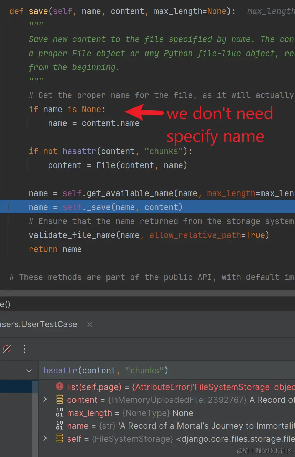Click the '# Ensure that the name returned' comment
The width and height of the screenshot is (295, 457).
click(162, 221)
